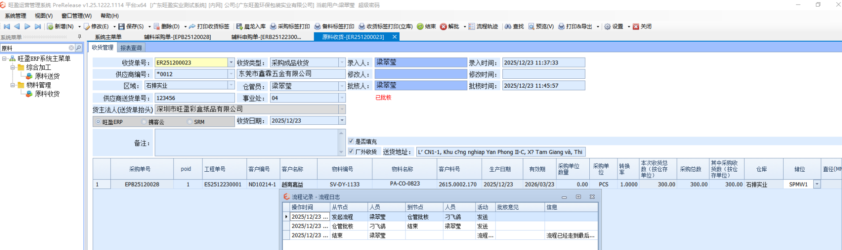This screenshot has height=250, width=842.
Task: Maximize the 流程记录 dialog
Action: (578, 197)
